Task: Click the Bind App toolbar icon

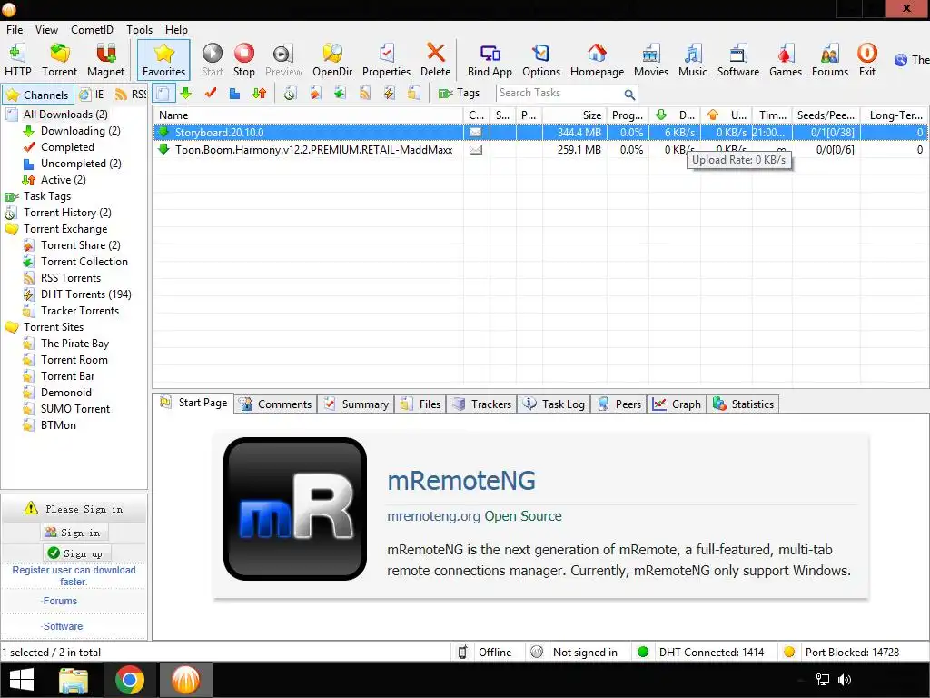Action: pos(490,60)
